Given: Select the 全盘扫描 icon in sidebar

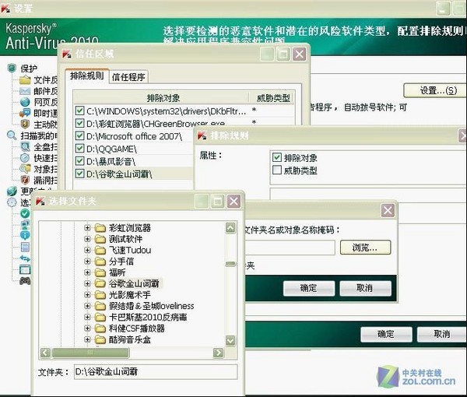Looking at the screenshot, I should click(25, 146).
